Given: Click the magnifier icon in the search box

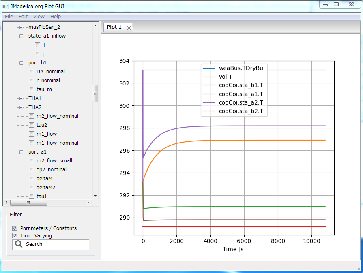Looking at the screenshot, I should pos(19,244).
